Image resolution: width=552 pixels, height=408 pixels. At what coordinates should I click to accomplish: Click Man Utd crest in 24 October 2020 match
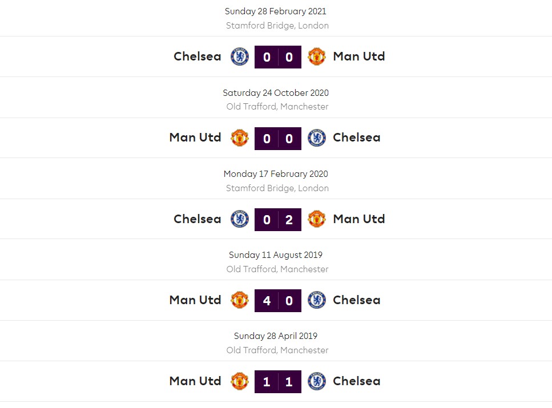240,138
